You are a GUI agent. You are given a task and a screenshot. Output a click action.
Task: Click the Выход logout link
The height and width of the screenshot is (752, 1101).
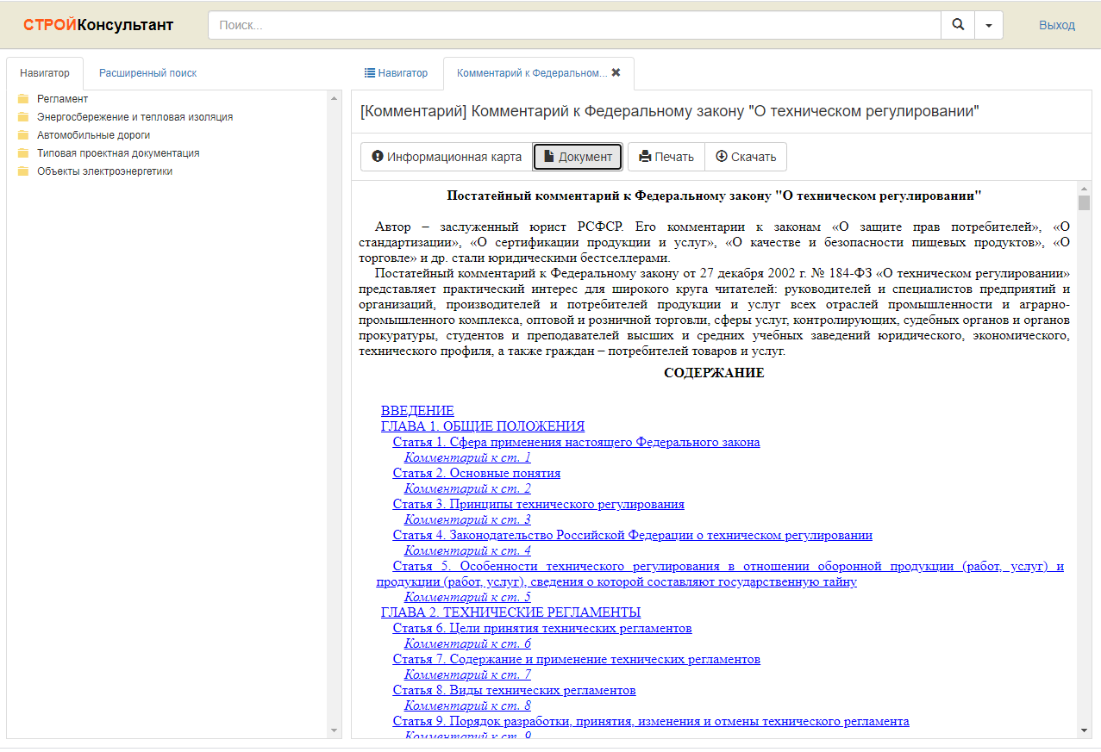[1057, 25]
